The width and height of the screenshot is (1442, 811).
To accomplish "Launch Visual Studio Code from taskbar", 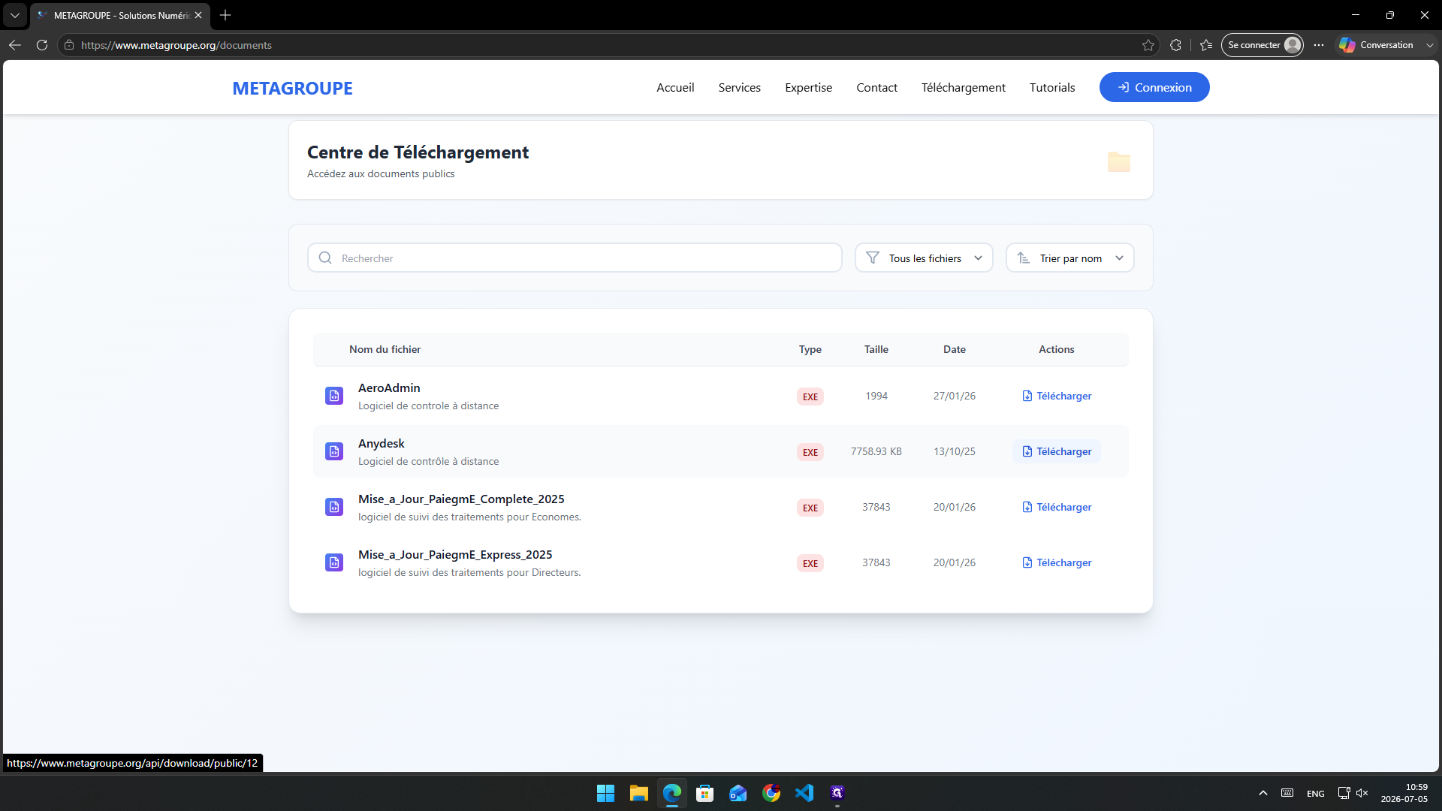I will [x=804, y=793].
